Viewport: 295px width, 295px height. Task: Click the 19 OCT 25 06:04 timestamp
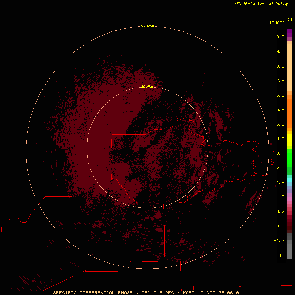(220, 293)
